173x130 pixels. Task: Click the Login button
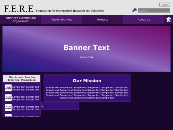tap(164, 4)
